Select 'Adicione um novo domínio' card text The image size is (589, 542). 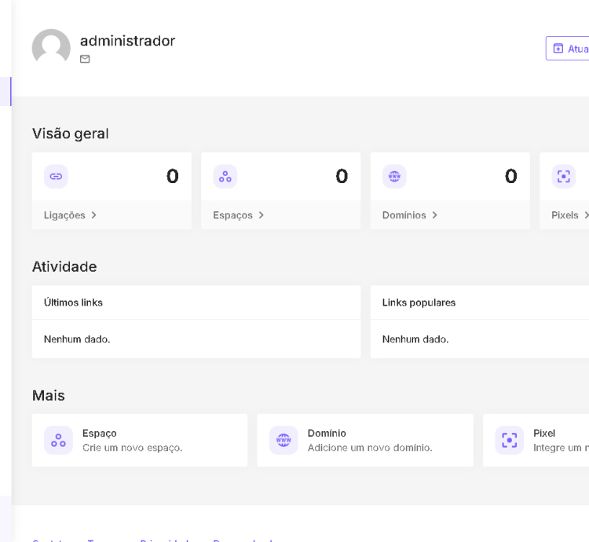[x=369, y=448]
